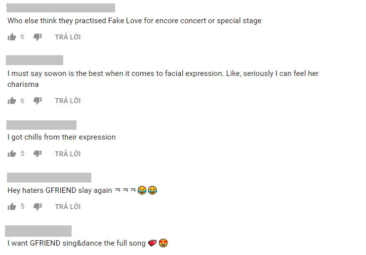Dislike the 'Hey haters GFRIEND slay' comment
The width and height of the screenshot is (366, 255).
pos(38,207)
